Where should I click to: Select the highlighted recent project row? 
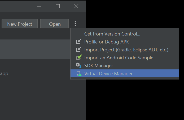pos(34,50)
